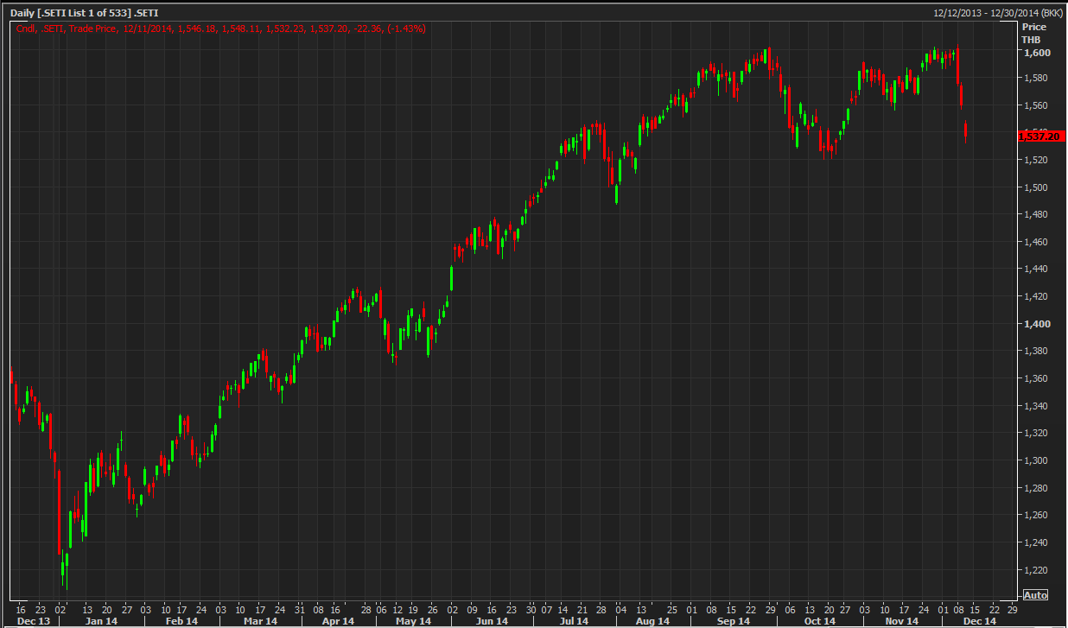Viewport: 1068px width, 628px height.
Task: Click the Sep 14 month label
Action: point(734,621)
